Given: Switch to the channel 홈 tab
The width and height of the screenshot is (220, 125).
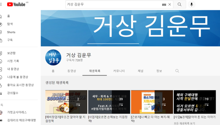Looking at the screenshot, I should 53,71.
